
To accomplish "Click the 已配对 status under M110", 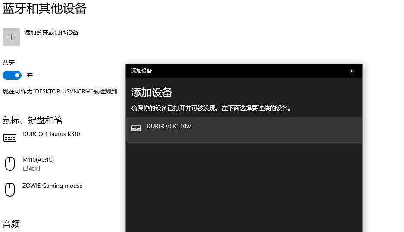I will 31,168.
